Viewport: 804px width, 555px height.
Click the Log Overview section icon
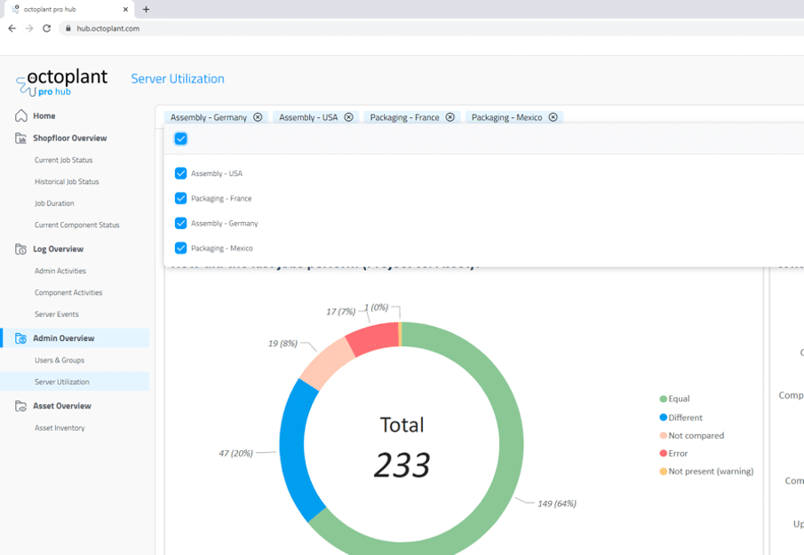click(x=20, y=250)
